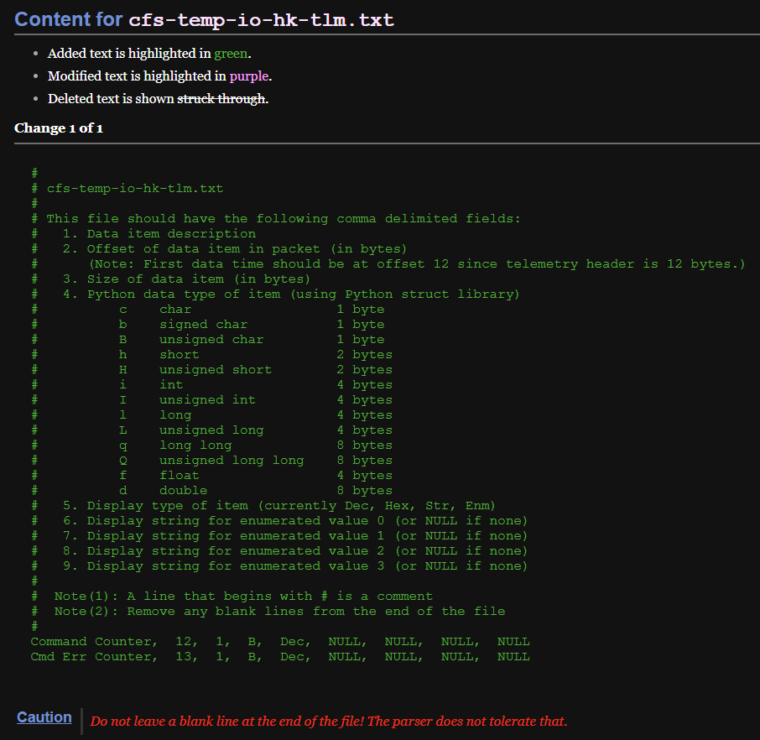Click the red blank line warning text
This screenshot has height=740, width=760.
pyautogui.click(x=328, y=722)
